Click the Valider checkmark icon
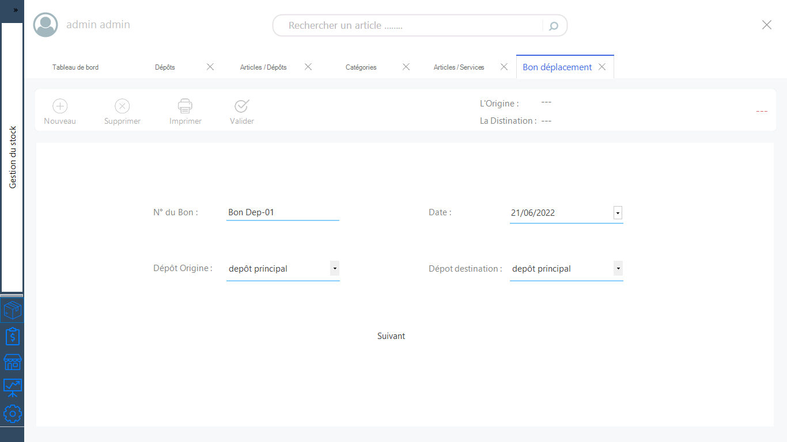The height and width of the screenshot is (442, 787). (x=241, y=106)
